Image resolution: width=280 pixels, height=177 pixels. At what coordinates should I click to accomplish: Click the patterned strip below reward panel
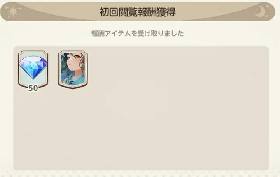140,174
